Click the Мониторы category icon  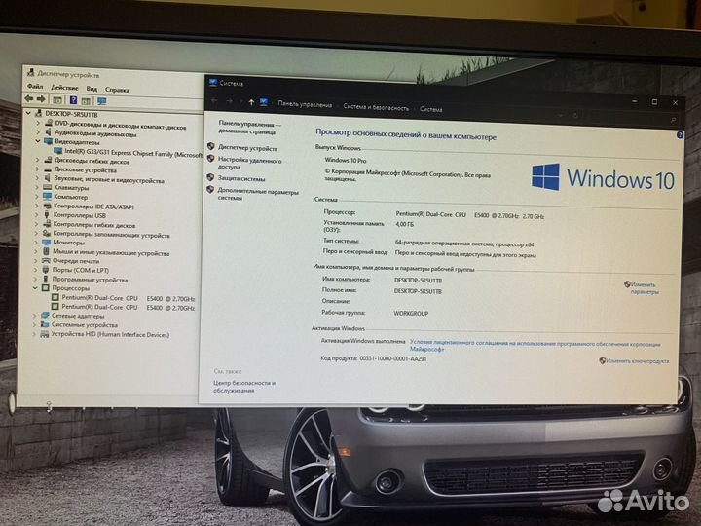click(x=47, y=242)
